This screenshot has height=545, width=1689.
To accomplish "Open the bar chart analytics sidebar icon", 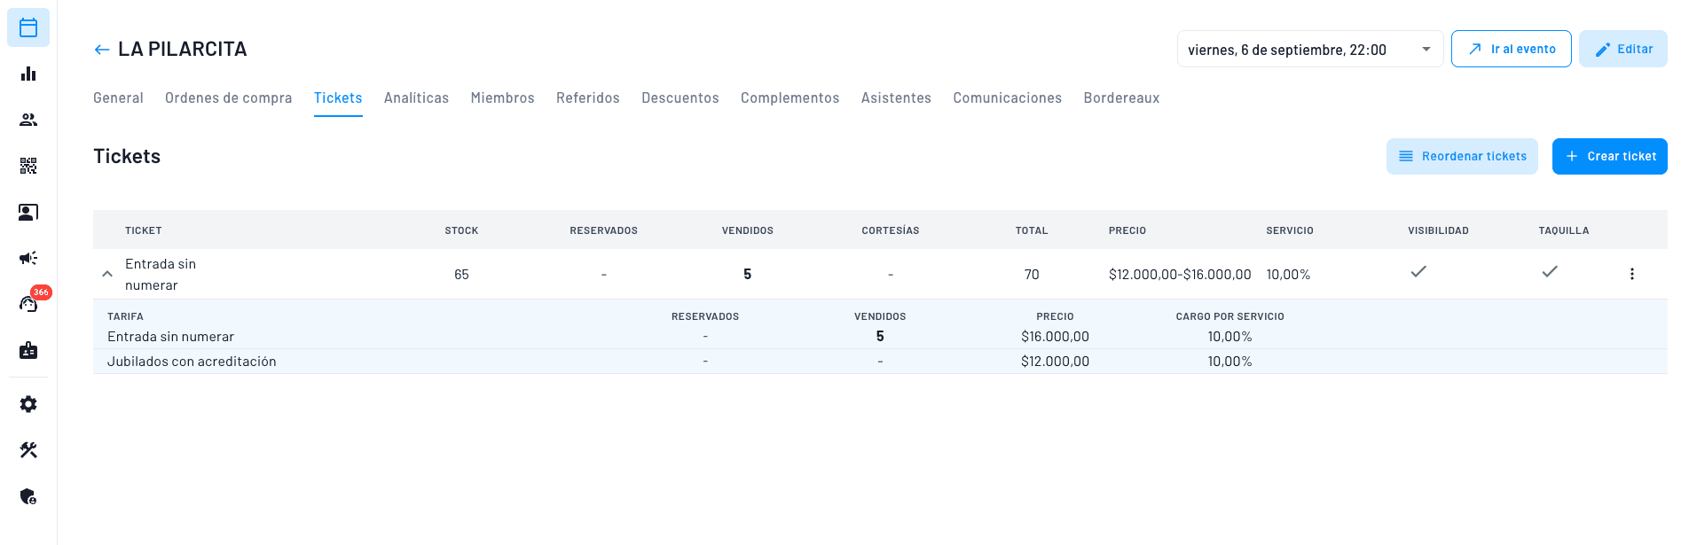I will [x=28, y=74].
